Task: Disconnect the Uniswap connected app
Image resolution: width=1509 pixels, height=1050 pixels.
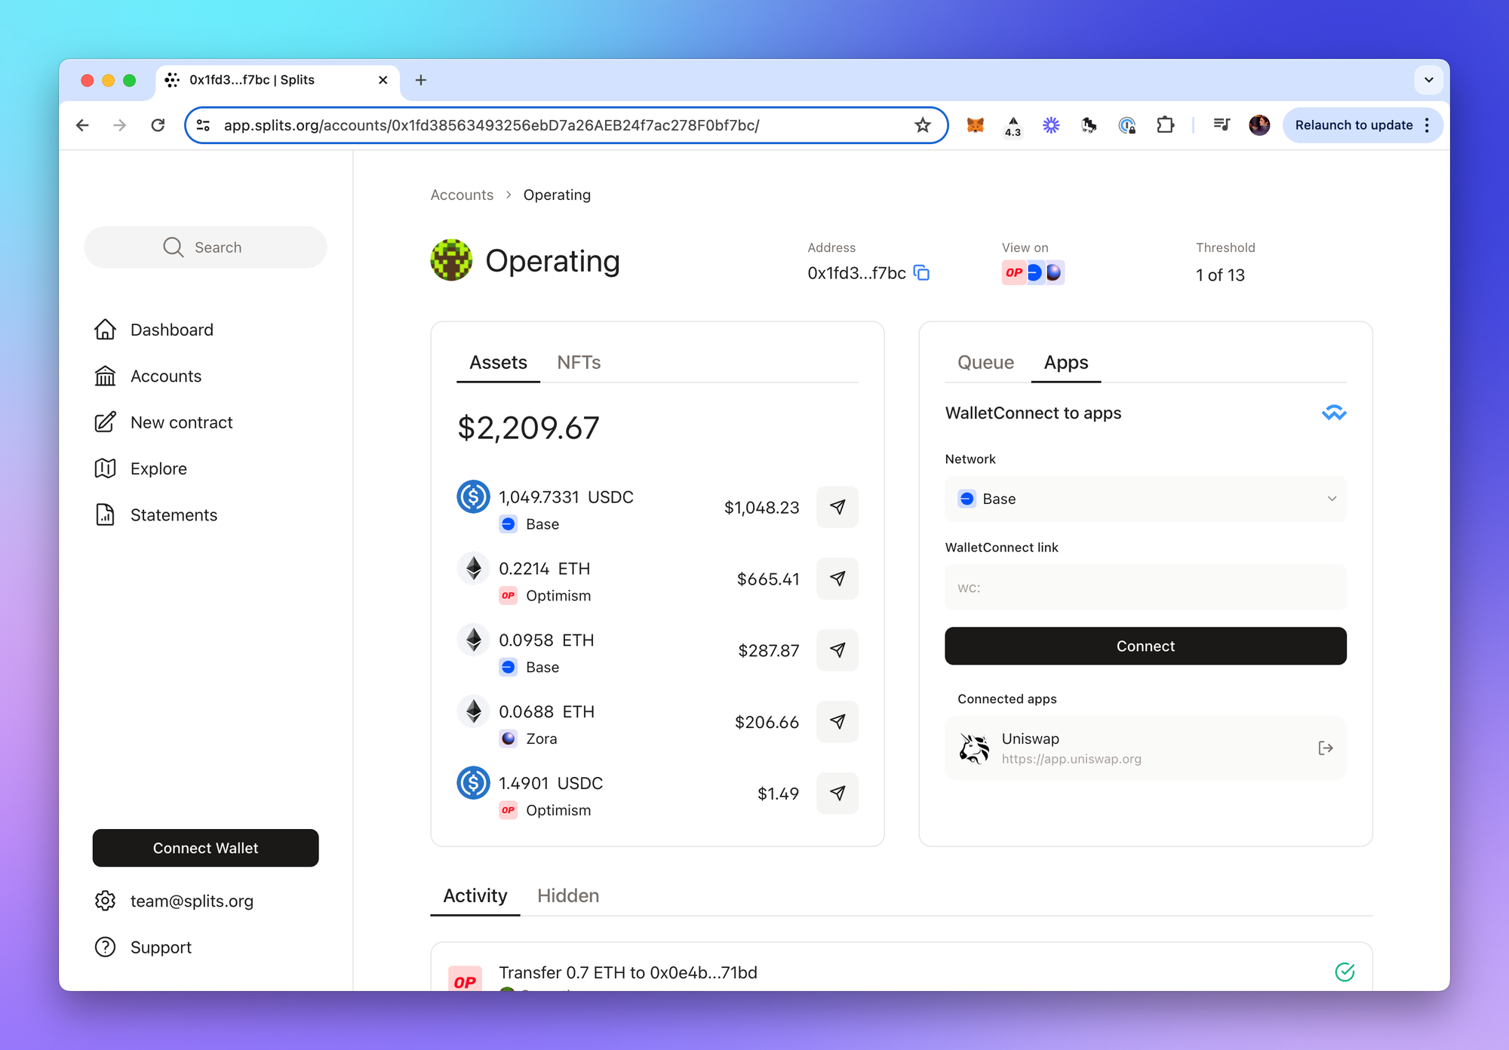Action: pos(1325,748)
